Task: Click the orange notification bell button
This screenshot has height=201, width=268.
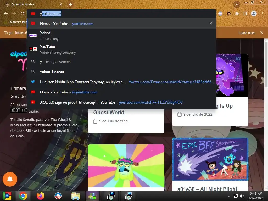Action: (x=10, y=179)
